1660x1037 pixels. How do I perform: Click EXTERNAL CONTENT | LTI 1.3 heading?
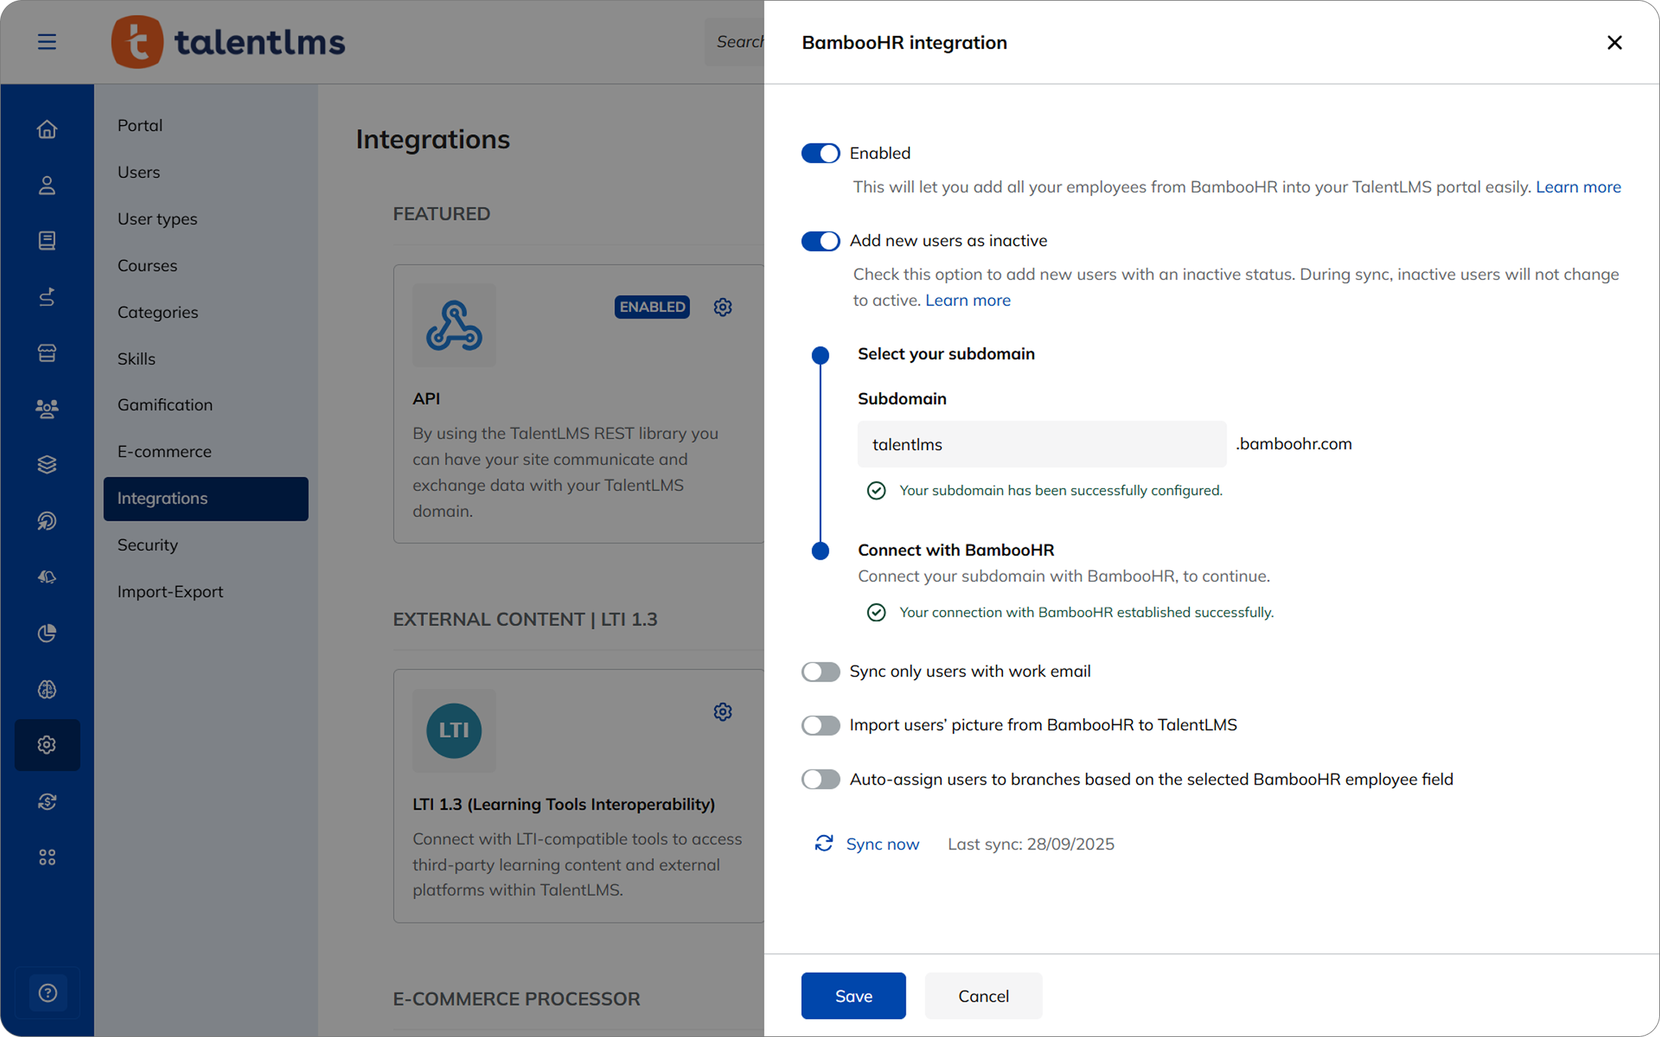point(525,619)
